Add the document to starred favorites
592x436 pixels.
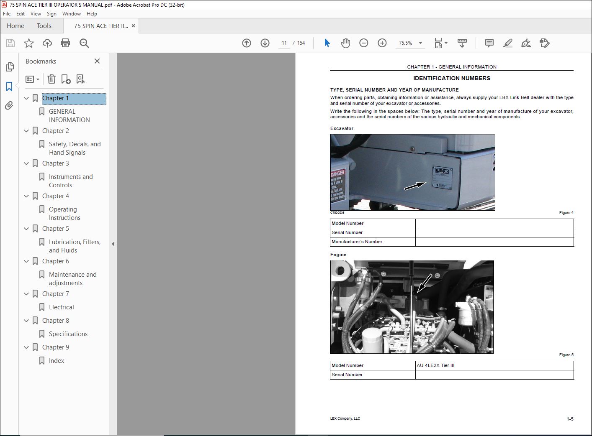[29, 43]
